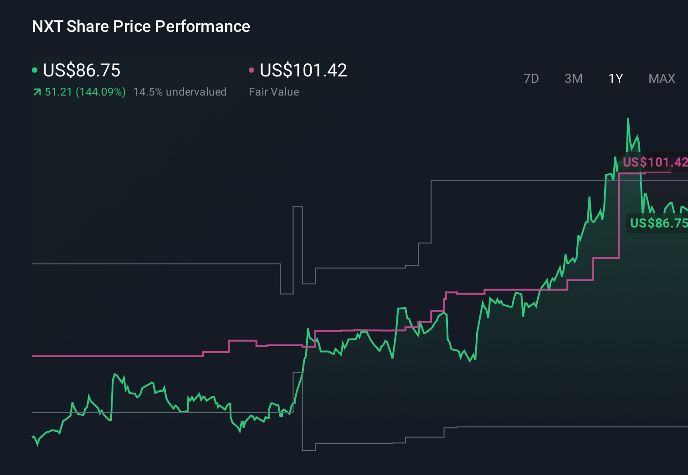Click the US$101.42 price badge on chart
The width and height of the screenshot is (688, 475).
pos(654,162)
